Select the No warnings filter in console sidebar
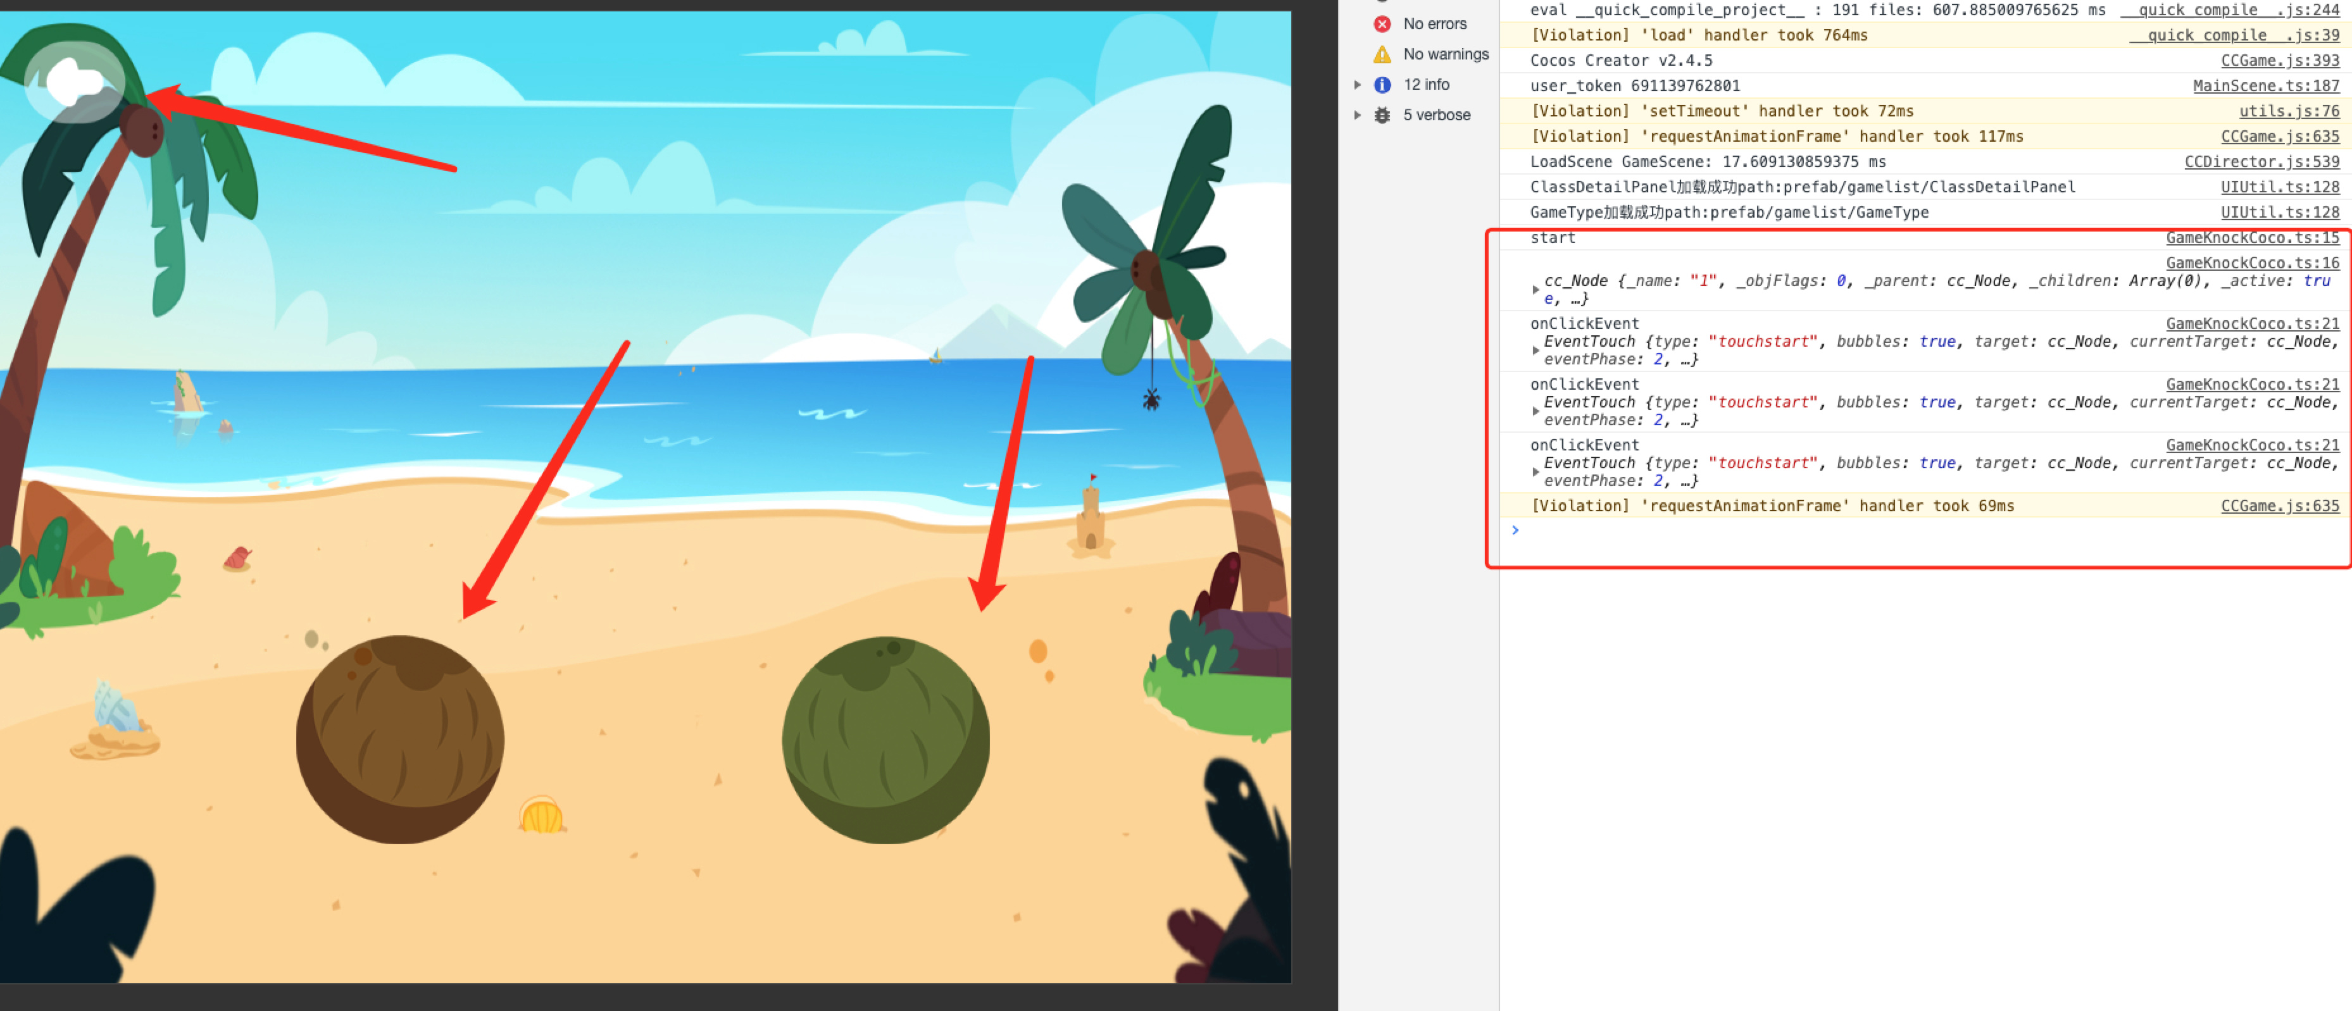 click(x=1444, y=54)
